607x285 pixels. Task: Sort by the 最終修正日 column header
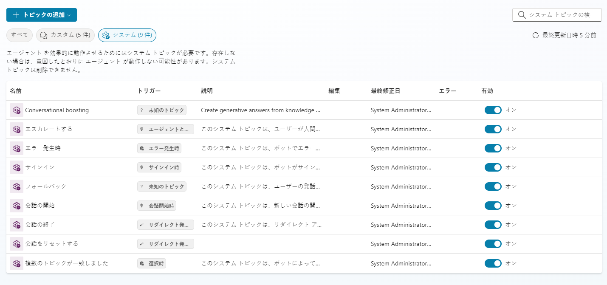pyautogui.click(x=385, y=91)
